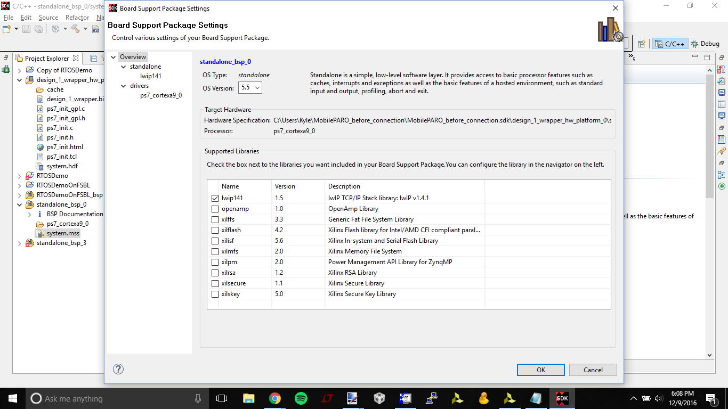Screen dimensions: 728x409
Task: Click the Build hammer toolbar icon
Action: (75, 29)
